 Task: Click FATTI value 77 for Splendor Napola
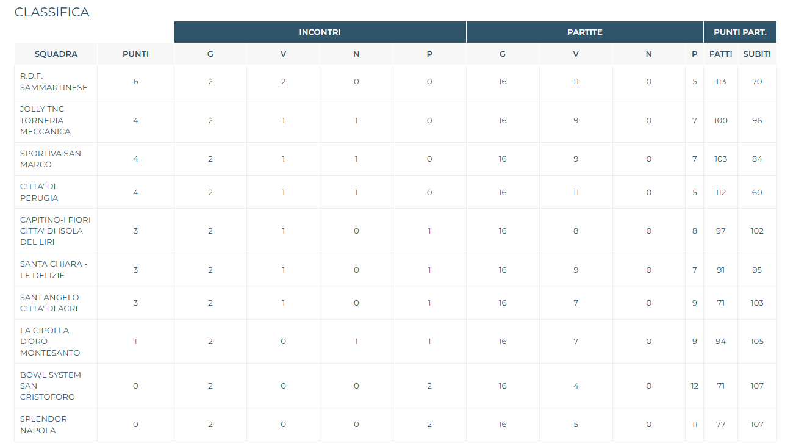pyautogui.click(x=721, y=424)
